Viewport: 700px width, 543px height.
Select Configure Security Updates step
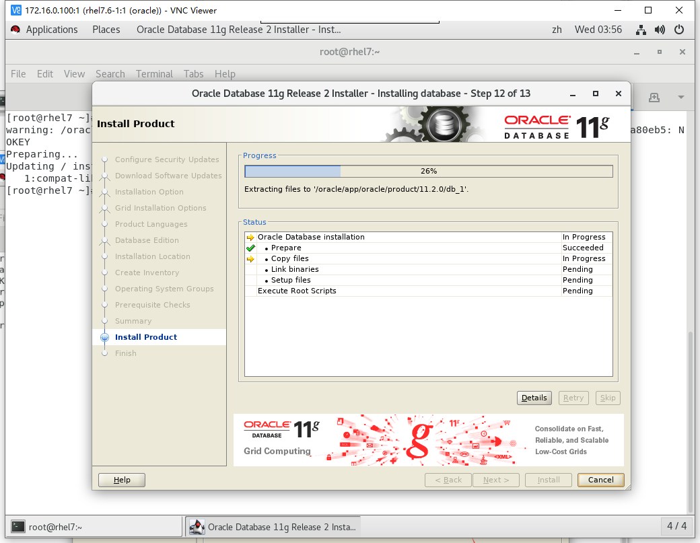pyautogui.click(x=167, y=159)
